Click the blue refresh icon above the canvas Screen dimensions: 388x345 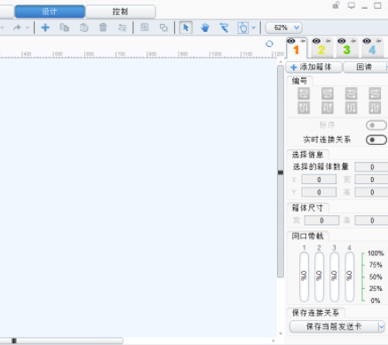pos(269,44)
